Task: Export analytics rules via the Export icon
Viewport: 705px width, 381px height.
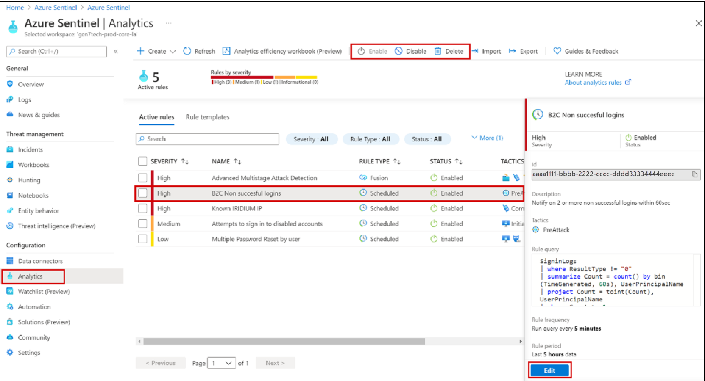Action: [x=524, y=51]
